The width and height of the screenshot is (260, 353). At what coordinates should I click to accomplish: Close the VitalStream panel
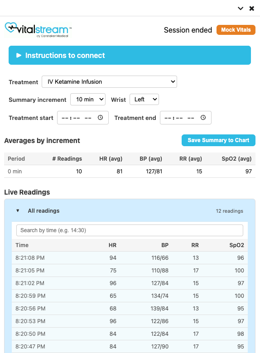(252, 9)
